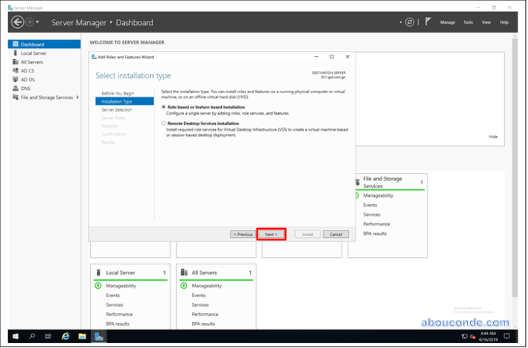528x348 pixels.
Task: Open the navigation history dropdown arrow
Action: click(38, 22)
